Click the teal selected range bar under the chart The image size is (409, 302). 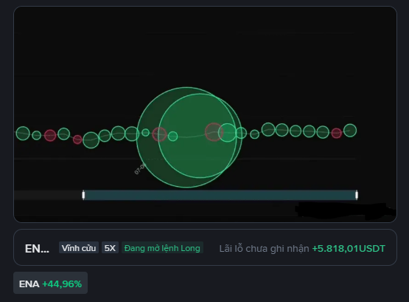tap(220, 195)
